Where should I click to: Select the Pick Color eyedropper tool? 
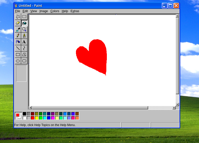point(18,29)
